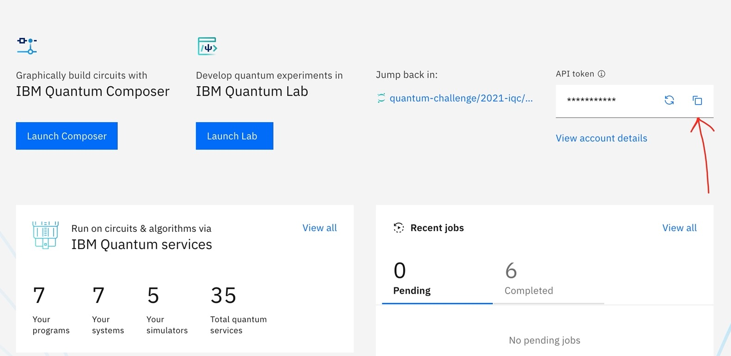
Task: Click the IBM Quantum Composer circuit icon
Action: (27, 46)
